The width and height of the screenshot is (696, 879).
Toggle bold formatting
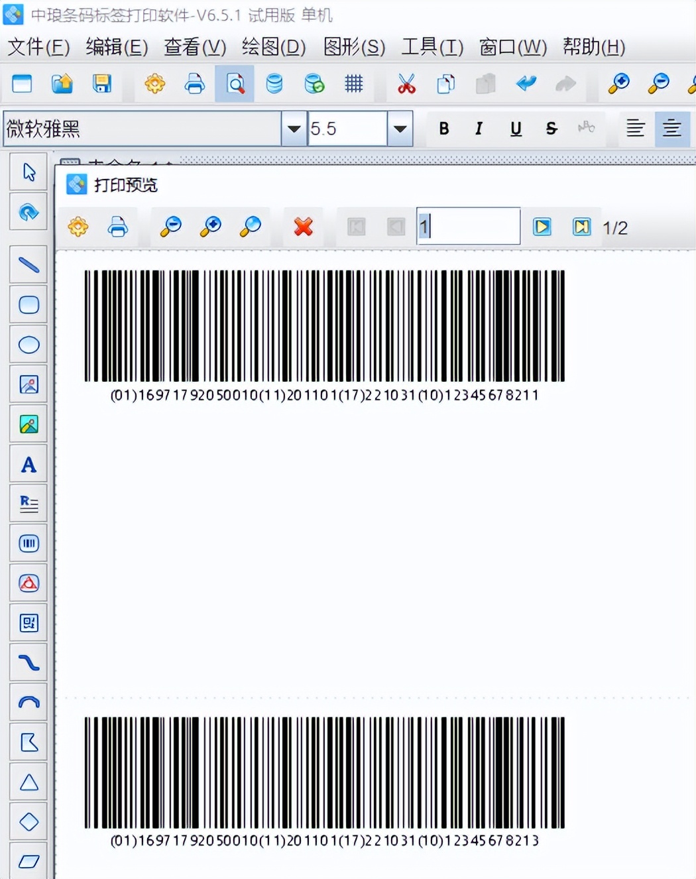point(444,129)
